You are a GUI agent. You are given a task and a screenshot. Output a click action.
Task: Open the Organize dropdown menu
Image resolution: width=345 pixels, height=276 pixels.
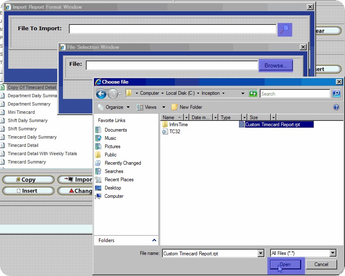pyautogui.click(x=114, y=107)
